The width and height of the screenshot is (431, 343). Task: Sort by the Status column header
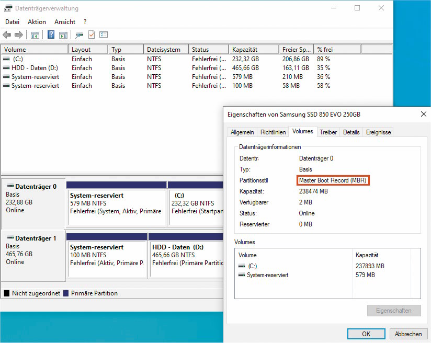[x=209, y=50]
